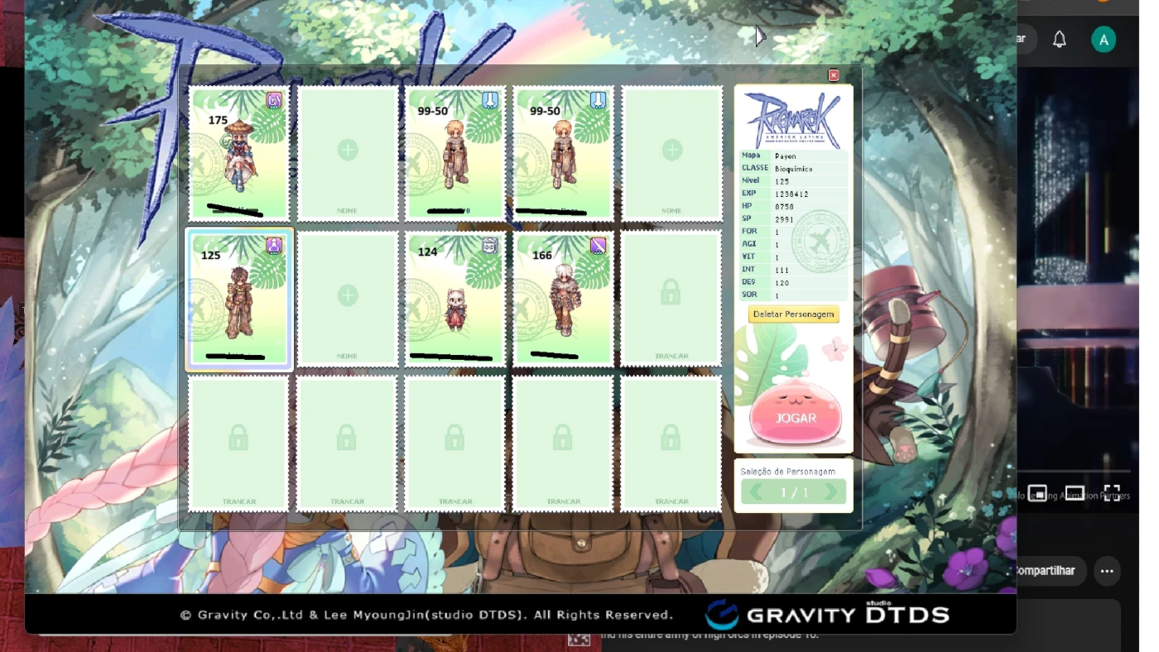Click the job icon on the level 175 card
Screen dimensions: 1159x652
(x=274, y=100)
